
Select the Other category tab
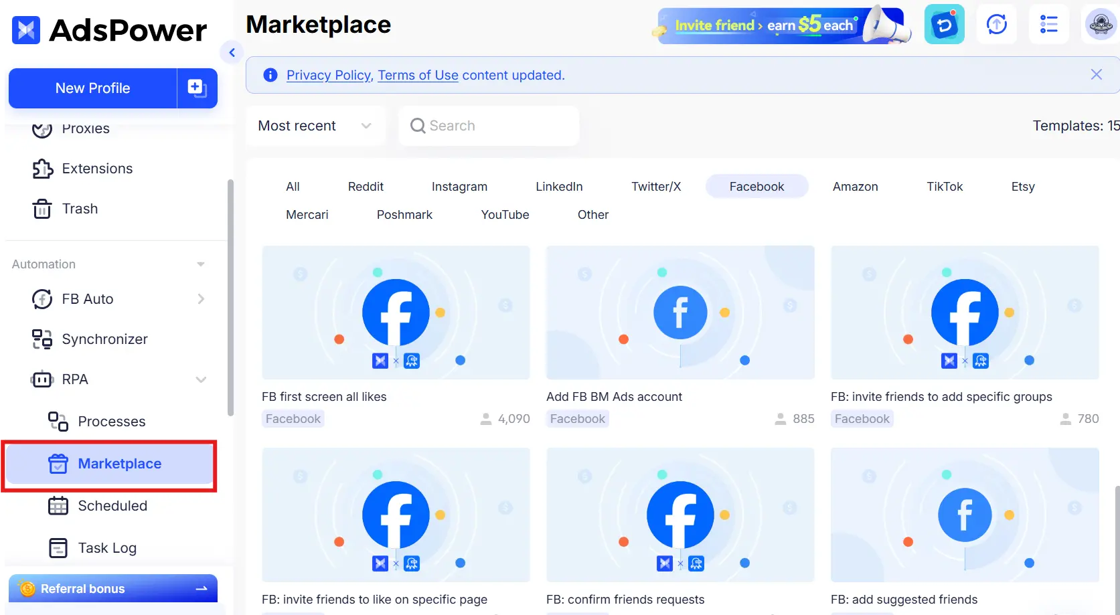point(593,215)
